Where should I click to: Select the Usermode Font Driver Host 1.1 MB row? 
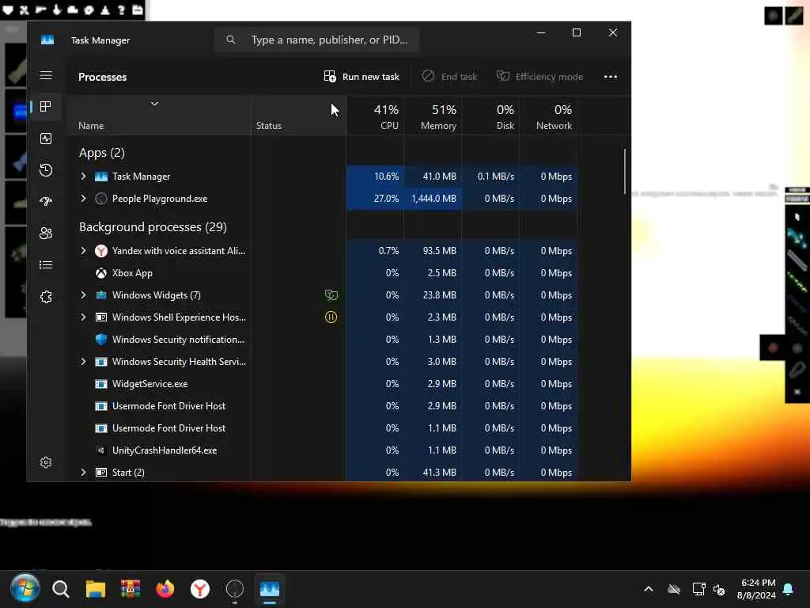(323, 428)
